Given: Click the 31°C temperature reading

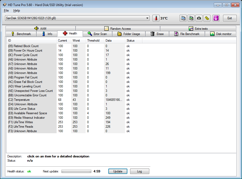Looking at the screenshot, I should [164, 18].
